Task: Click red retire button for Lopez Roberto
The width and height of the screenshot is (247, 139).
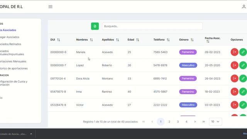Action: pyautogui.click(x=235, y=65)
